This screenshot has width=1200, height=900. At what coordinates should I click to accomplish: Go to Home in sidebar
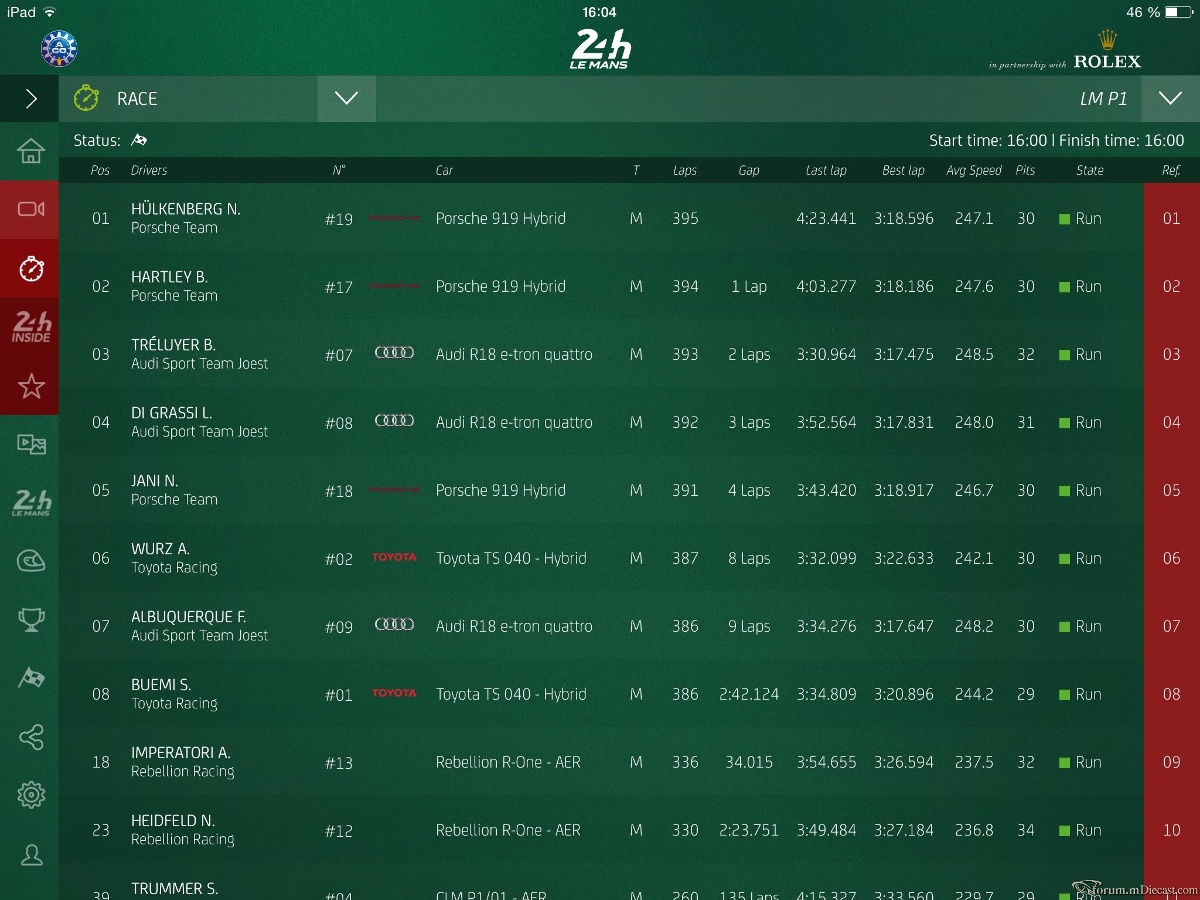(x=30, y=151)
